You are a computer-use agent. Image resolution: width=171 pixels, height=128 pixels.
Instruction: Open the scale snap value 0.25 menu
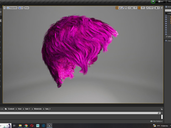click(151, 8)
